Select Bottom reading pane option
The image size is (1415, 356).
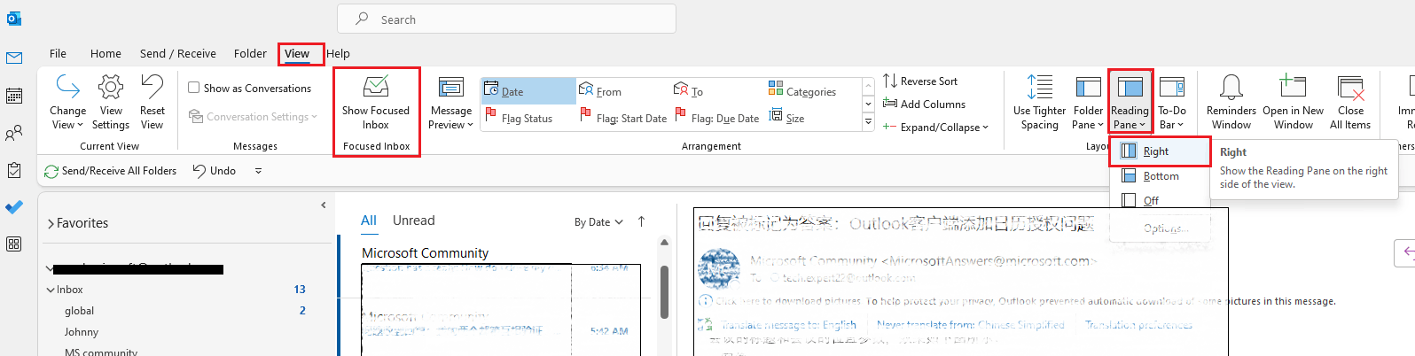(x=1160, y=176)
